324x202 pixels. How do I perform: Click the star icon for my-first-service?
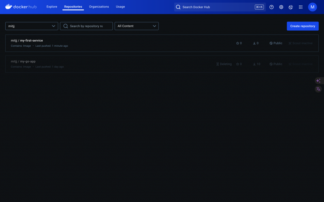[x=237, y=43]
